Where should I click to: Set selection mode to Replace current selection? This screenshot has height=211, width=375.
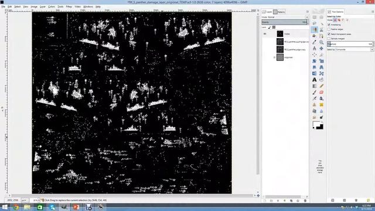(335, 20)
